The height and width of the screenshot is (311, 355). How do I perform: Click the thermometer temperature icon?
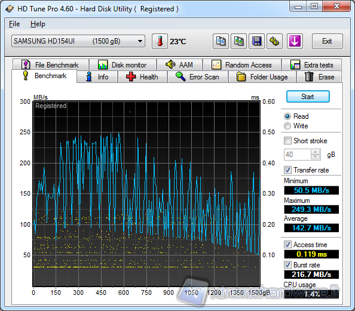pos(160,41)
